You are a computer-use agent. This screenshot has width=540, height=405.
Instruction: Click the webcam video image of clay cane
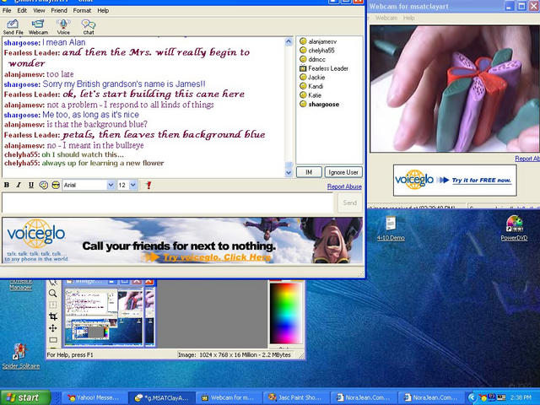click(455, 89)
